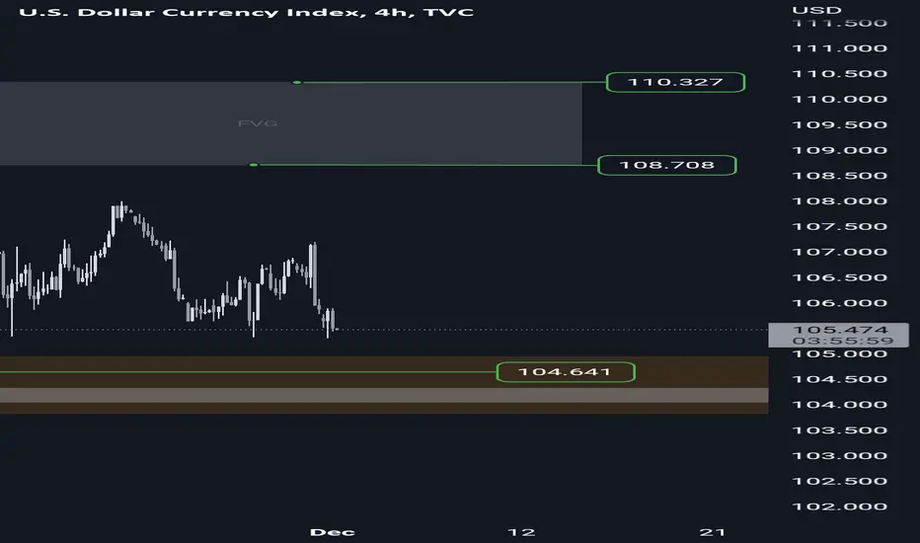Click the latest candlestick near dotted price line
Viewport: 920px width, 543px height.
[x=336, y=320]
